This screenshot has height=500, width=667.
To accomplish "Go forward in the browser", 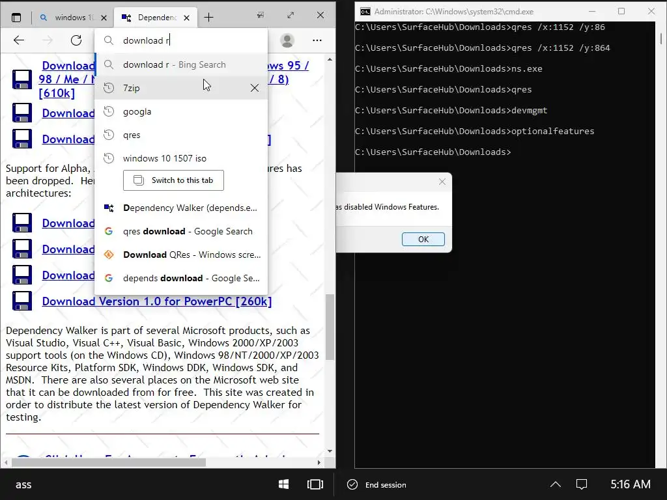I will [48, 40].
